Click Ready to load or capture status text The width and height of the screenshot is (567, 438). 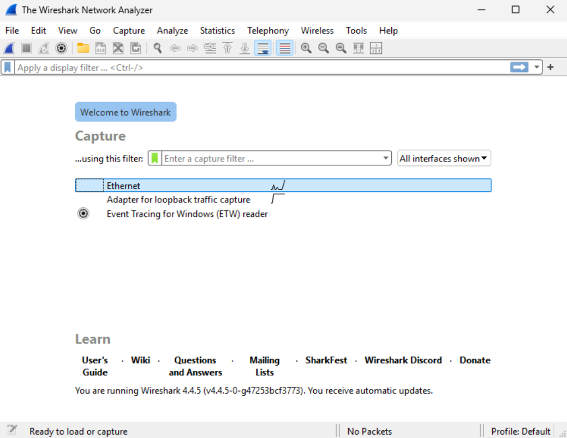tap(79, 431)
